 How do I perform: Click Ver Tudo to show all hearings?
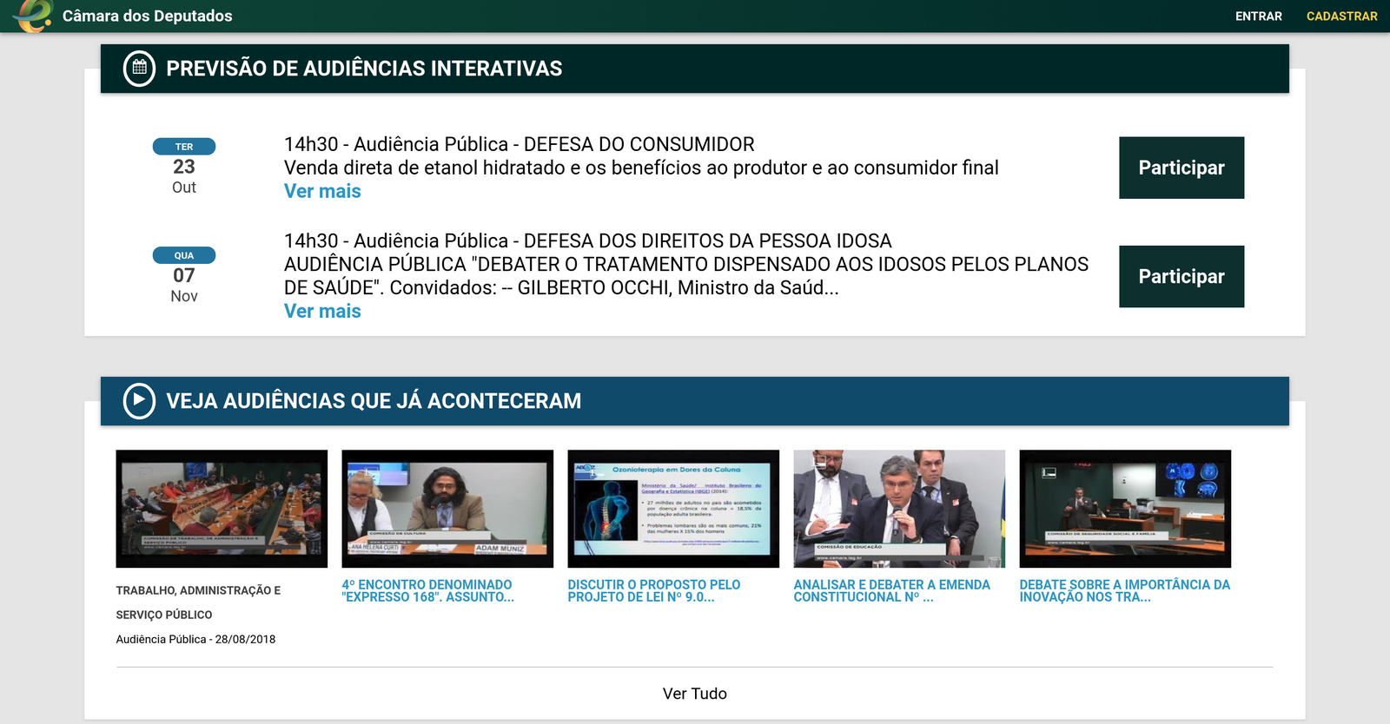[x=694, y=694]
